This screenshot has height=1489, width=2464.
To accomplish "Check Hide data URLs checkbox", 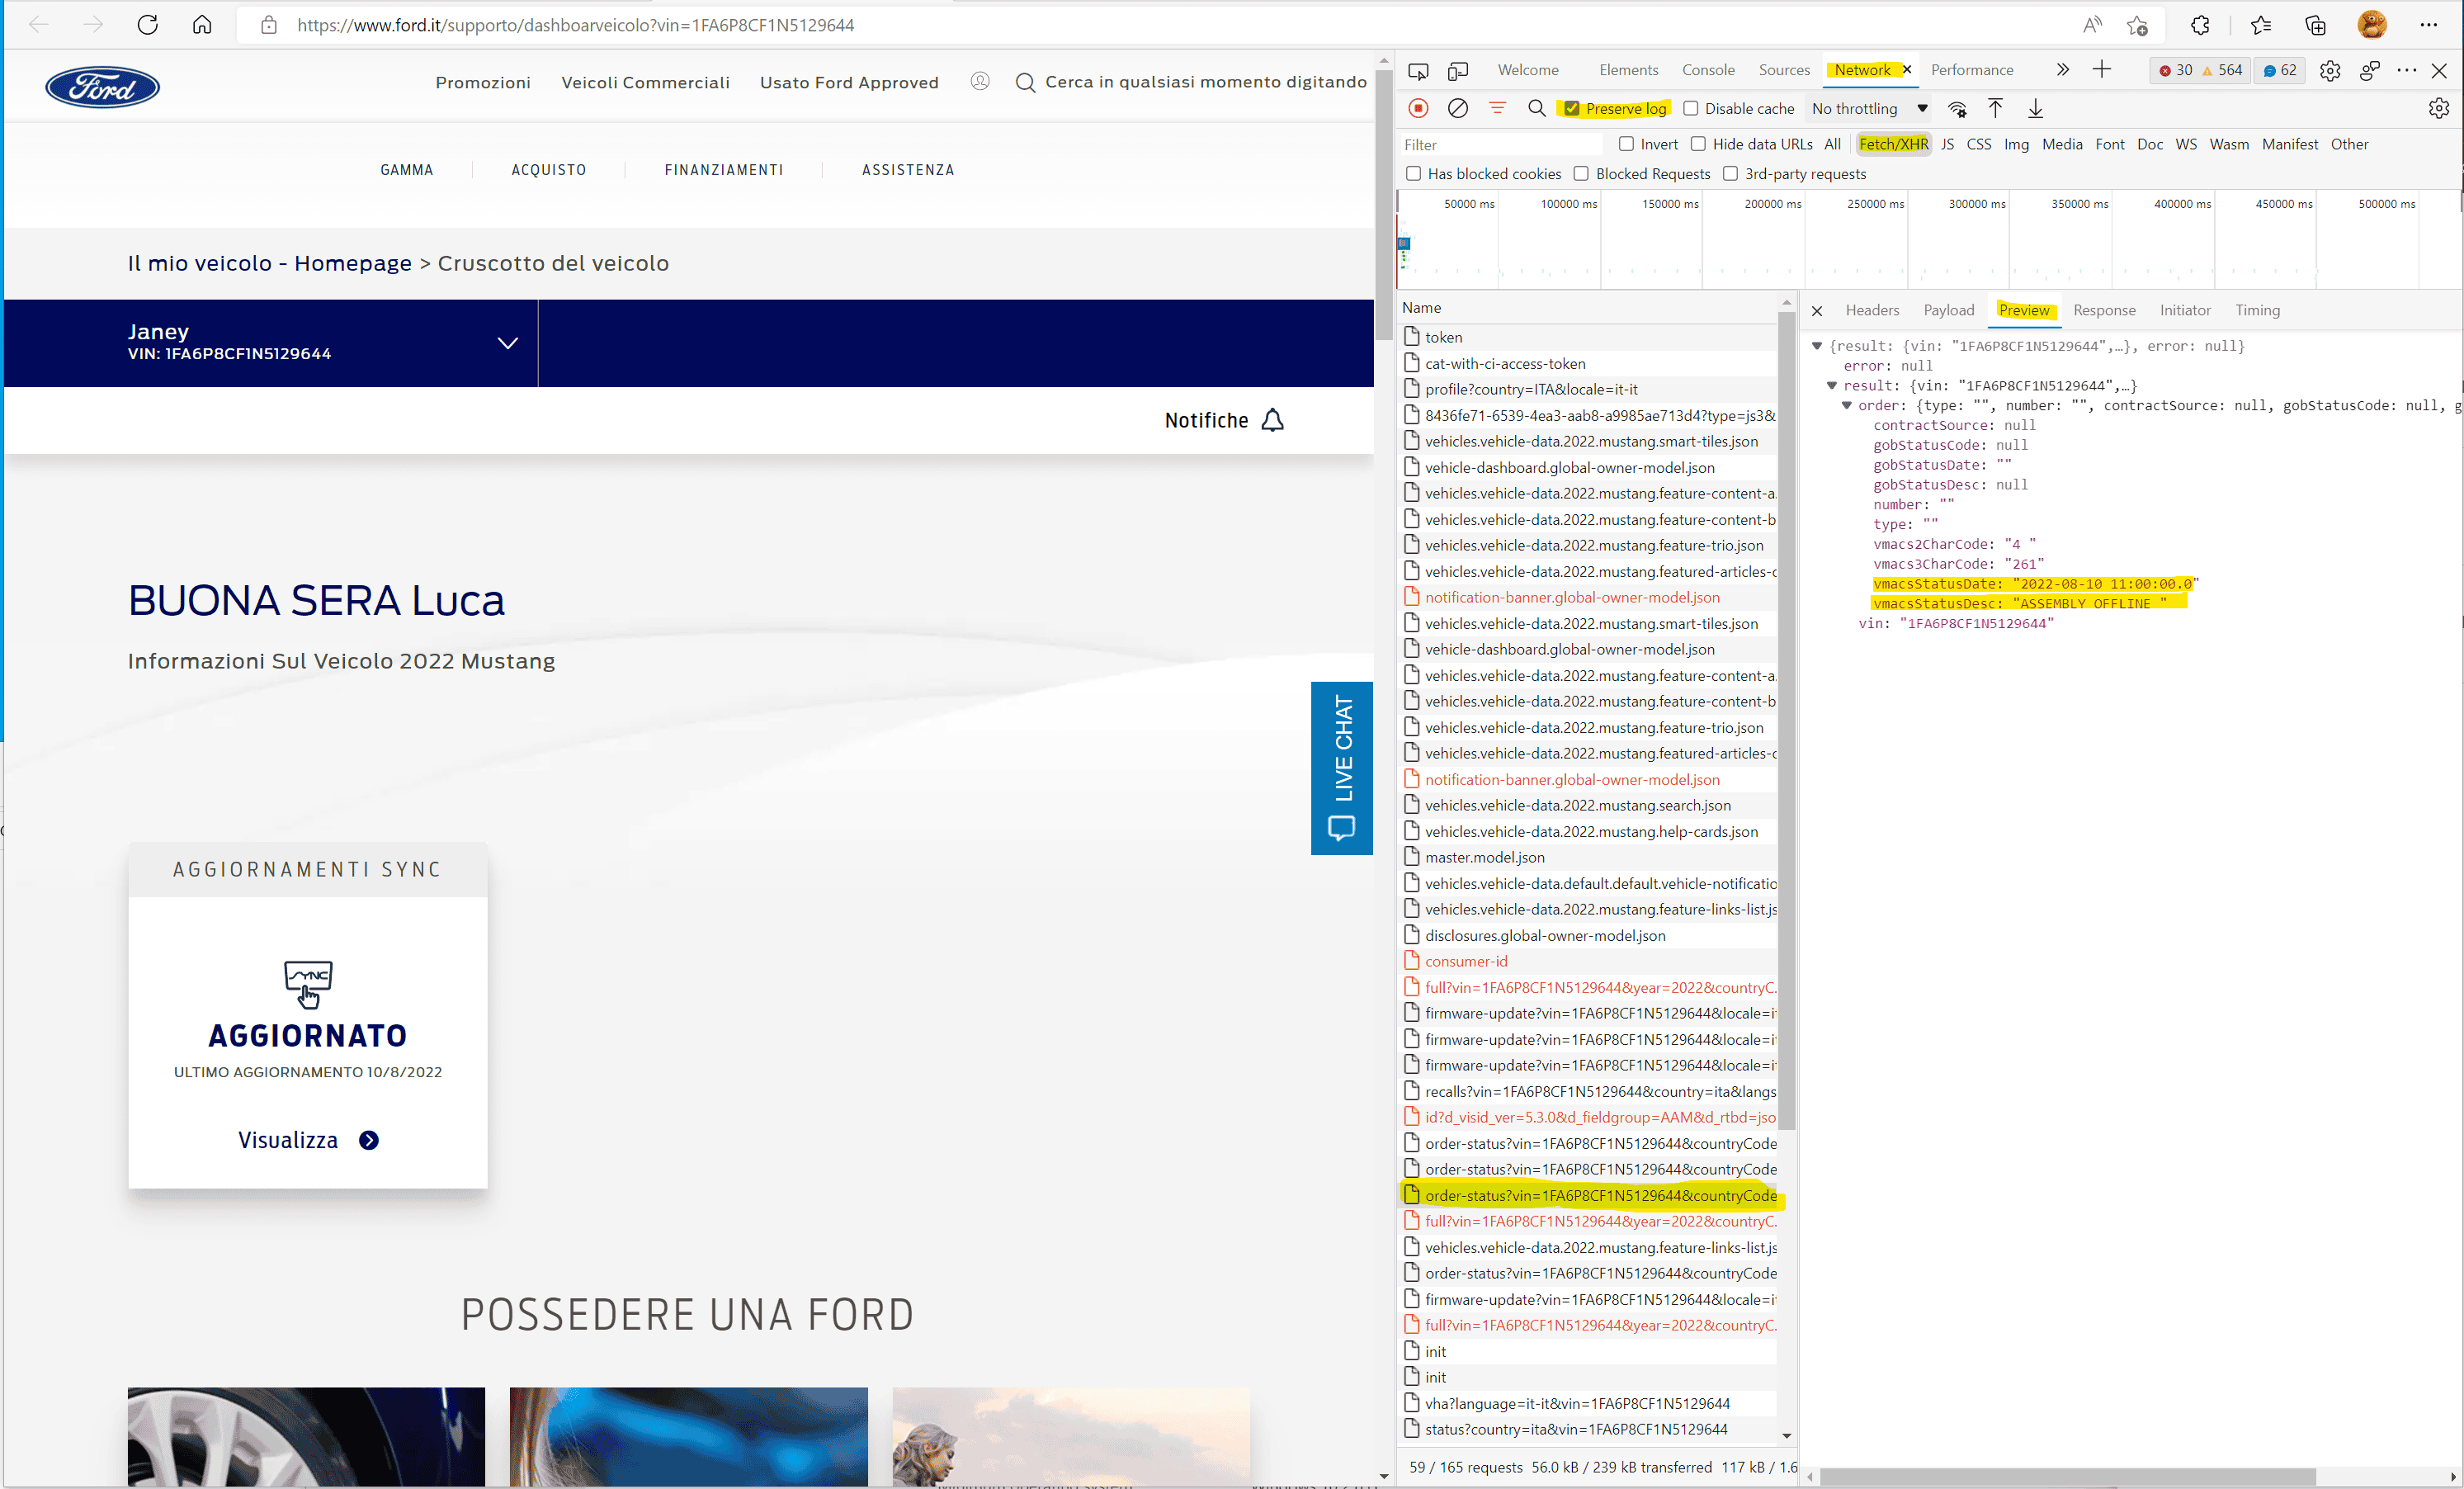I will [1698, 144].
